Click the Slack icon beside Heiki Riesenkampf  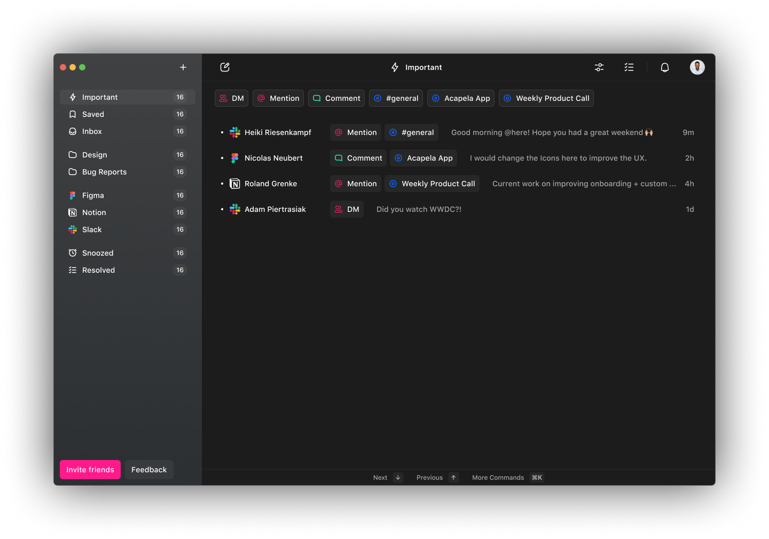click(235, 132)
